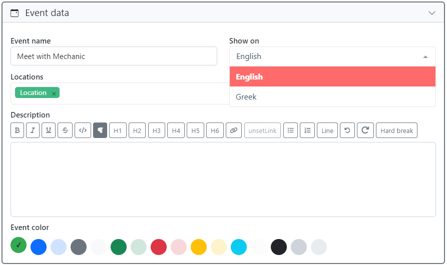
Task: Apply strikethrough formatting
Action: click(x=65, y=130)
